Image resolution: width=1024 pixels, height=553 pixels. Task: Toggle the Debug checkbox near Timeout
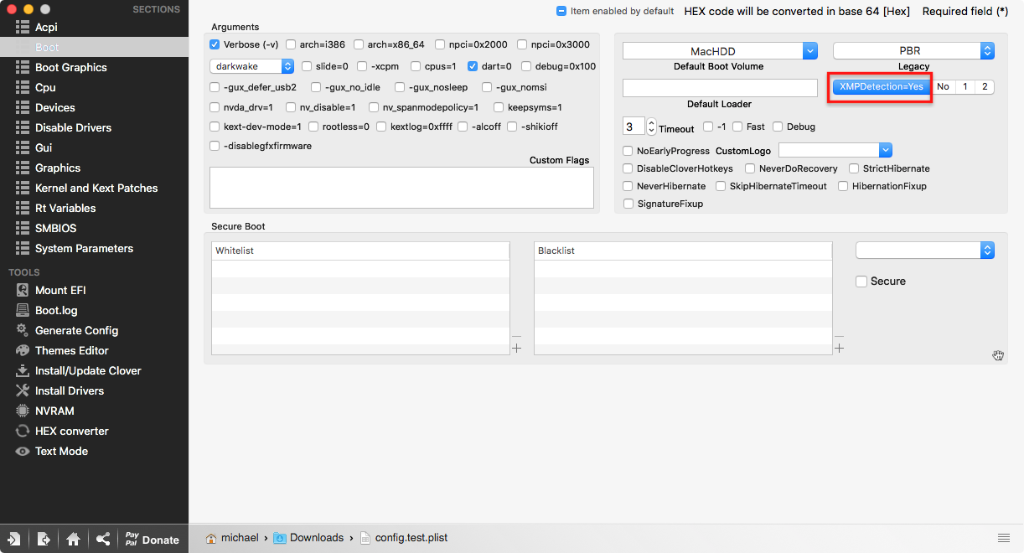(778, 127)
